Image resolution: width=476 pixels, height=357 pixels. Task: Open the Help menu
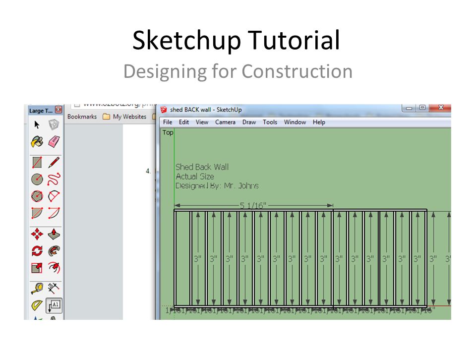(x=319, y=122)
